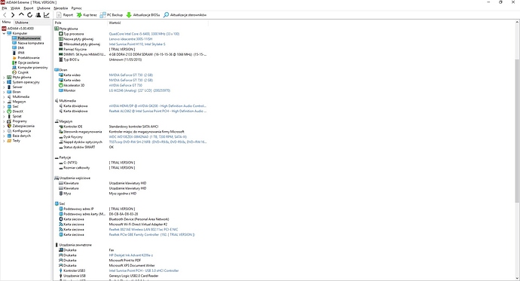Click the Typ procesora row icon
Viewport: 520px width, 281px height.
[61, 34]
